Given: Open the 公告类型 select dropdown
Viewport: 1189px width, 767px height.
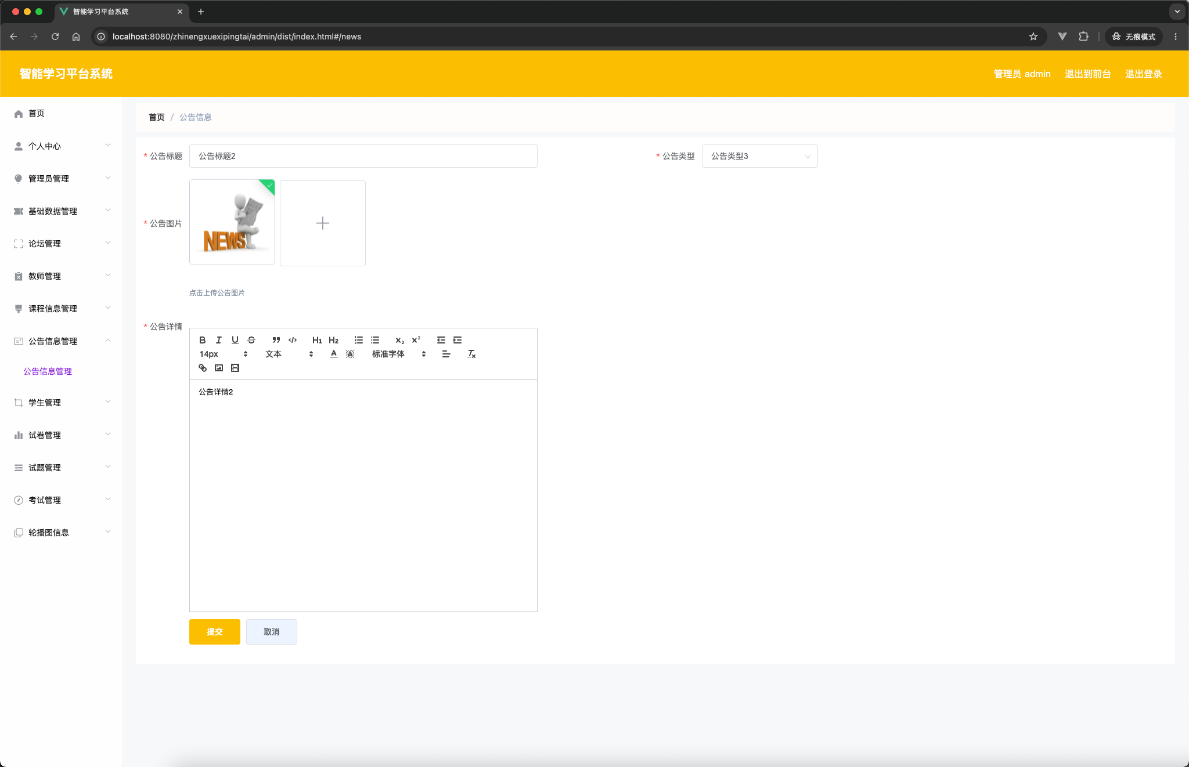Looking at the screenshot, I should [759, 156].
